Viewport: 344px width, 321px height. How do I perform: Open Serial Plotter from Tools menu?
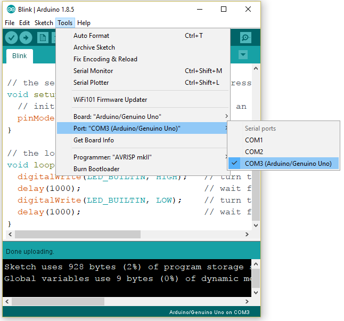click(x=143, y=83)
